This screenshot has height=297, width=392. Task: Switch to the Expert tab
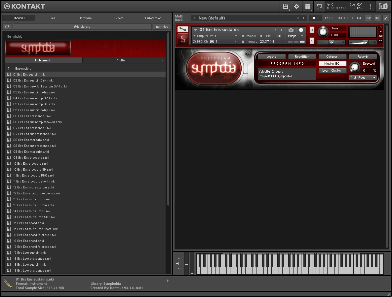(119, 18)
